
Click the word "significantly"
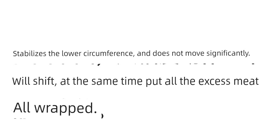pyautogui.click(x=228, y=54)
